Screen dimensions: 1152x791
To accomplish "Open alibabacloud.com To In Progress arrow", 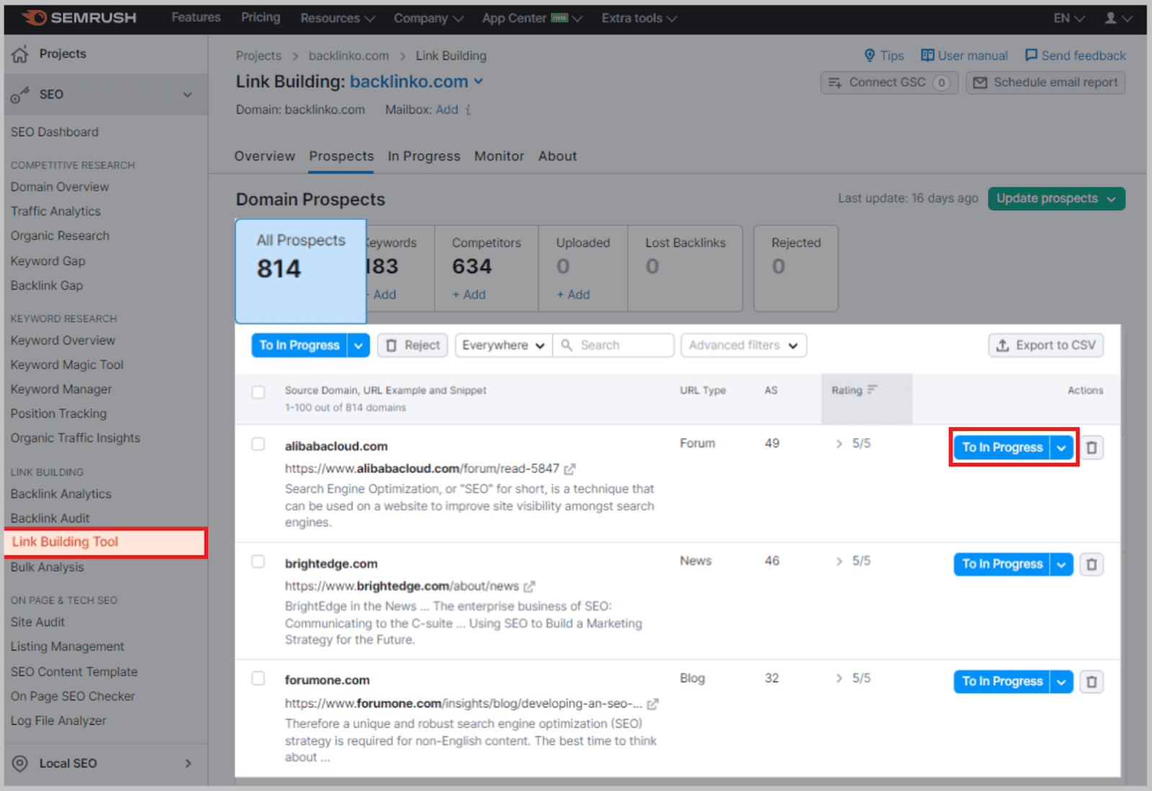I will 1061,447.
